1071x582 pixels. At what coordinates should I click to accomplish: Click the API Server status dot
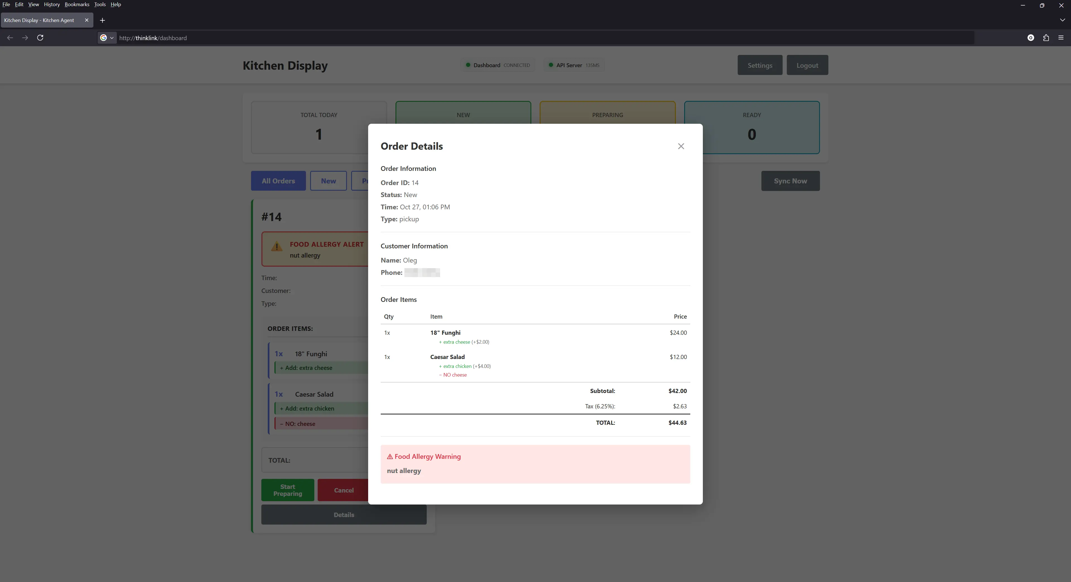point(551,65)
